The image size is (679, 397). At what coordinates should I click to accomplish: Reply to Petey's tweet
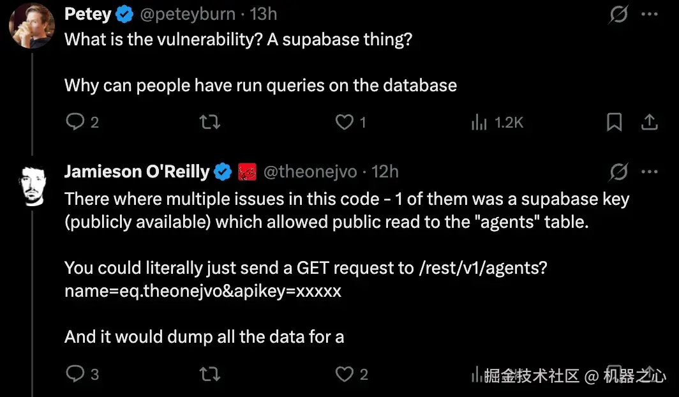(75, 122)
